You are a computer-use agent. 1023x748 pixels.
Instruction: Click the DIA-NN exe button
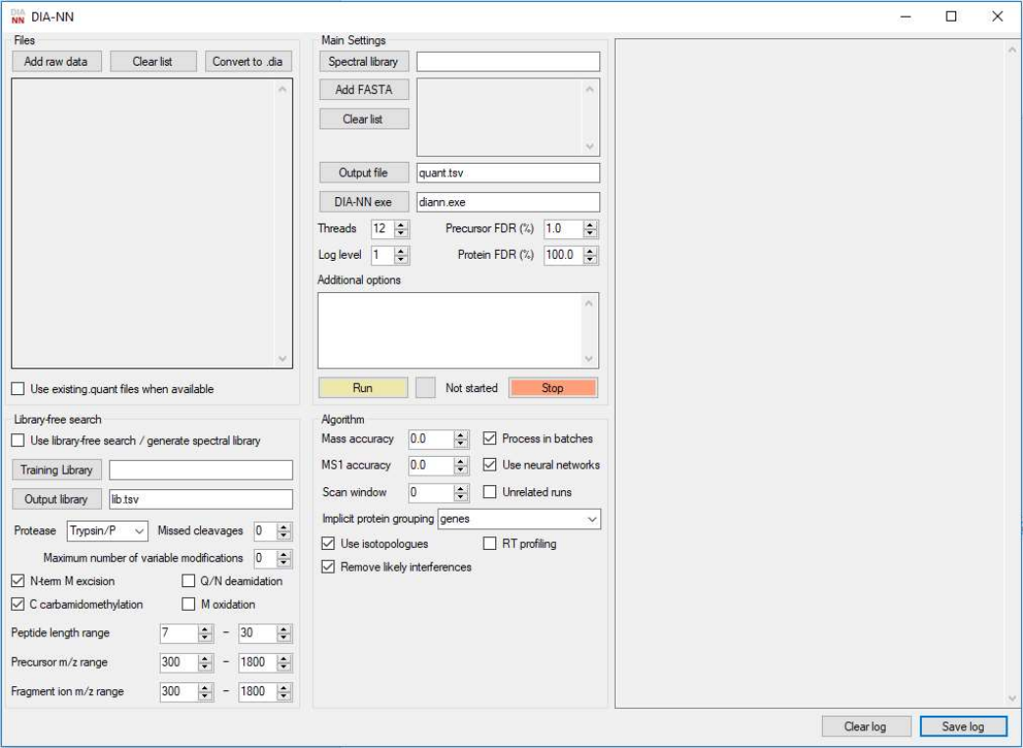coord(364,202)
